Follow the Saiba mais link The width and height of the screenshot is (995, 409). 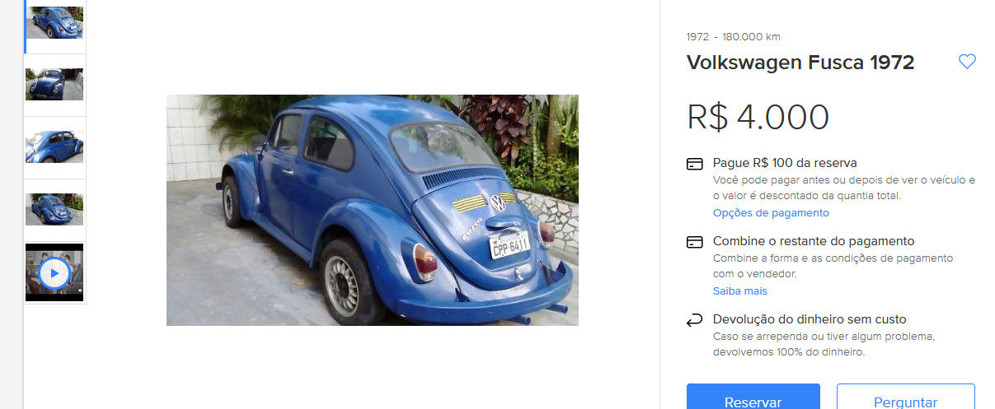click(740, 291)
